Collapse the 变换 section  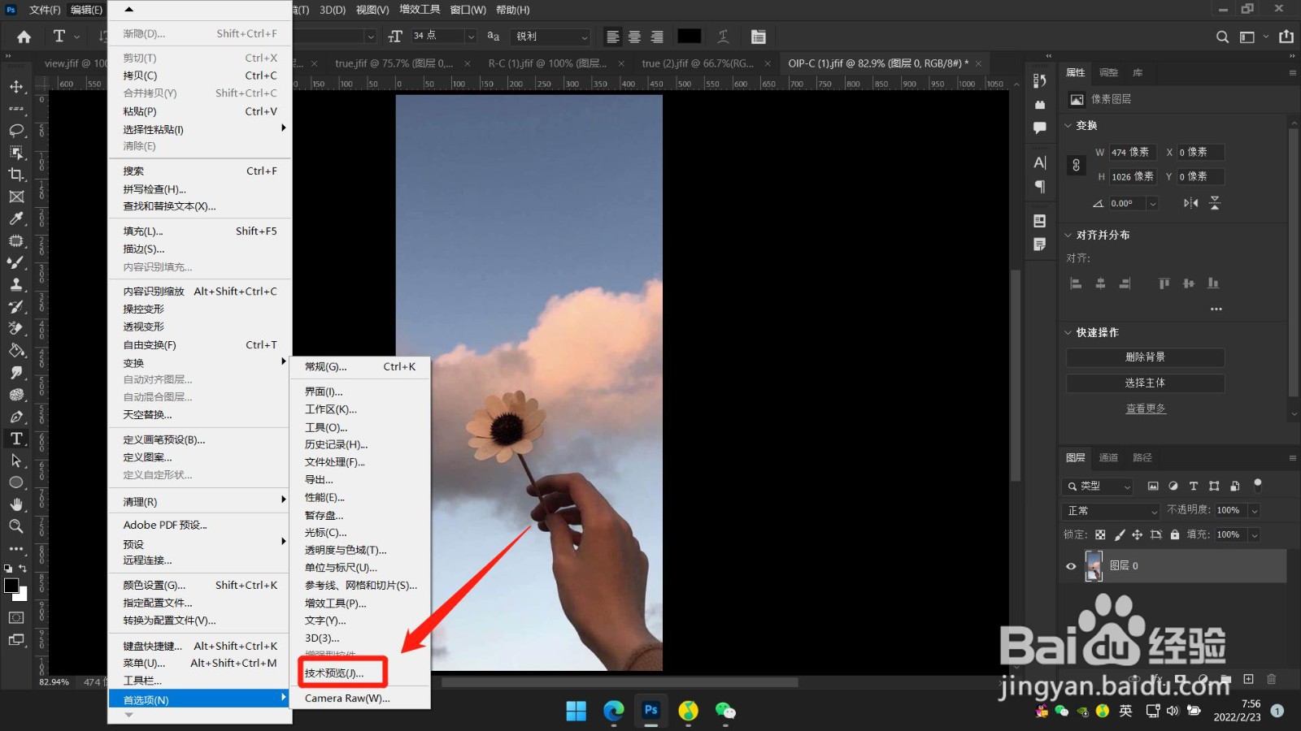point(1068,126)
